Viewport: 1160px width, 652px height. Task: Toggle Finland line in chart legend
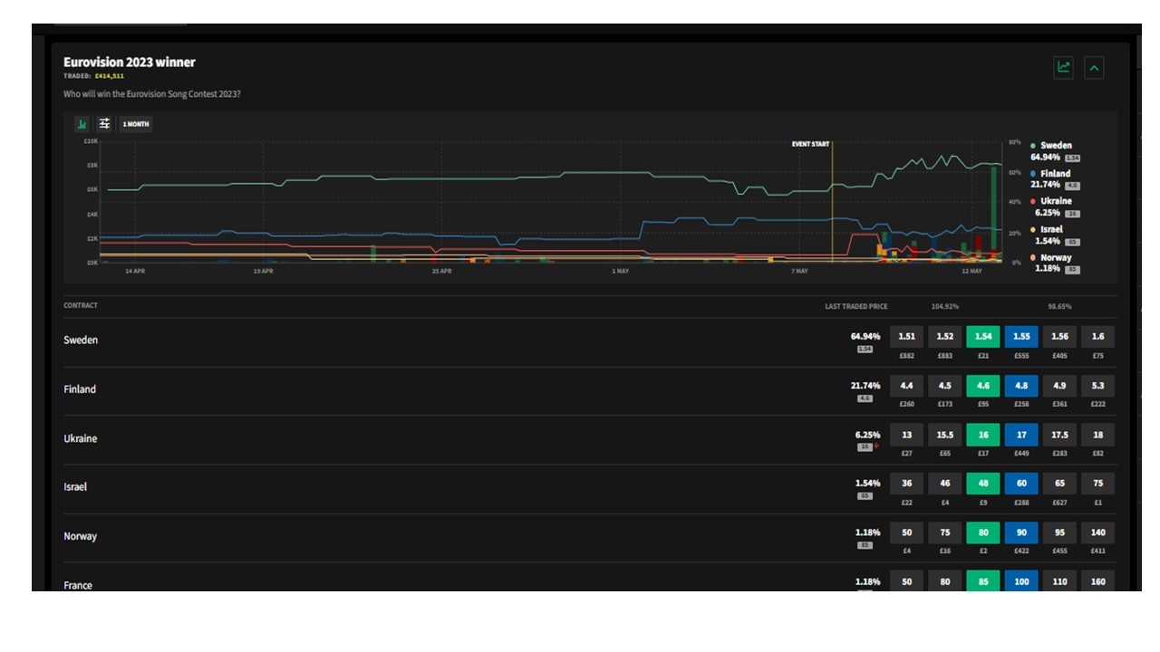click(1054, 174)
